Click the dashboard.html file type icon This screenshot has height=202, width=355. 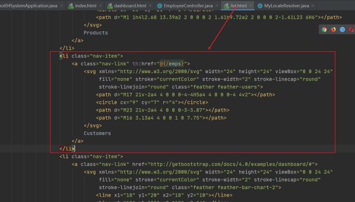110,6
